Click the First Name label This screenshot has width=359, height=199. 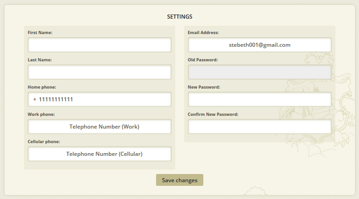coord(40,32)
